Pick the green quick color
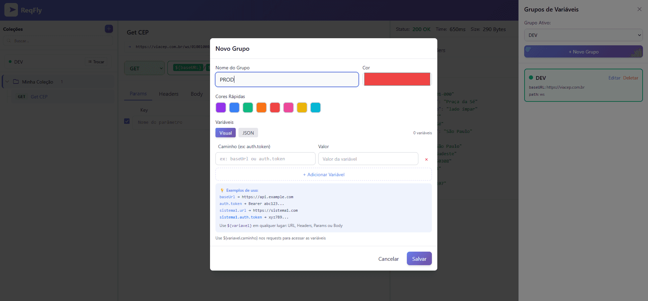Viewport: 648px width, 301px height. (248, 108)
